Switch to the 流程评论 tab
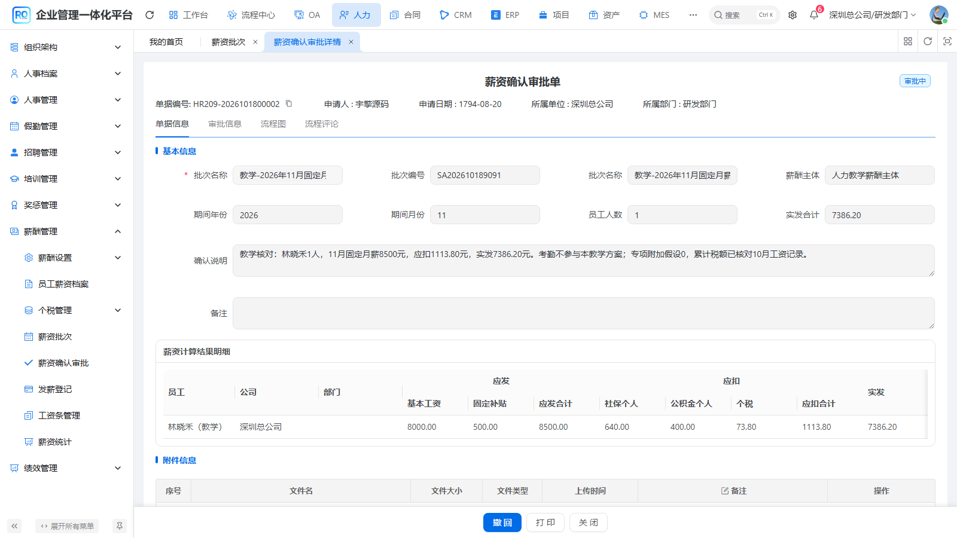Screen dimensions: 957x538 (x=322, y=124)
